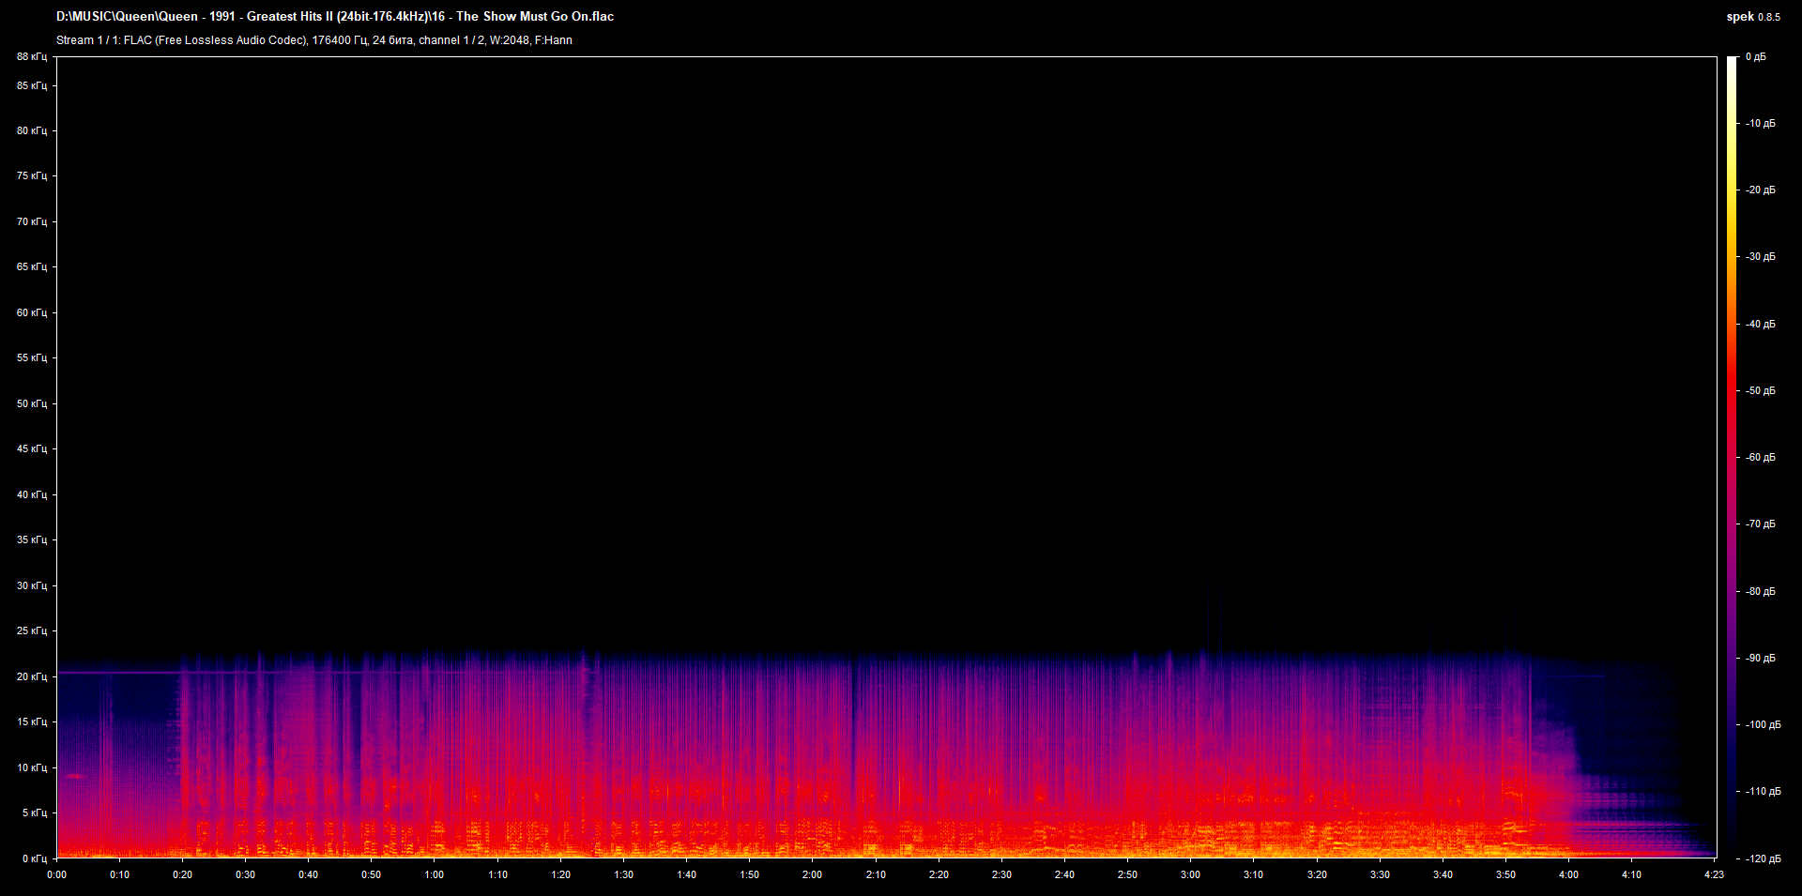
Task: Click the -120 dB label on the legend
Action: click(x=1762, y=858)
